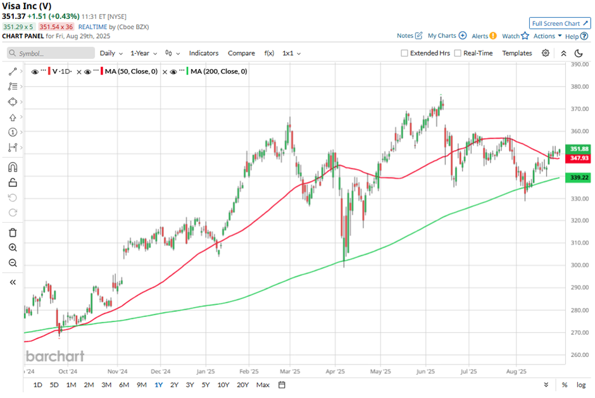
Task: Open the candlestick chart type dropdown
Action: (x=172, y=53)
